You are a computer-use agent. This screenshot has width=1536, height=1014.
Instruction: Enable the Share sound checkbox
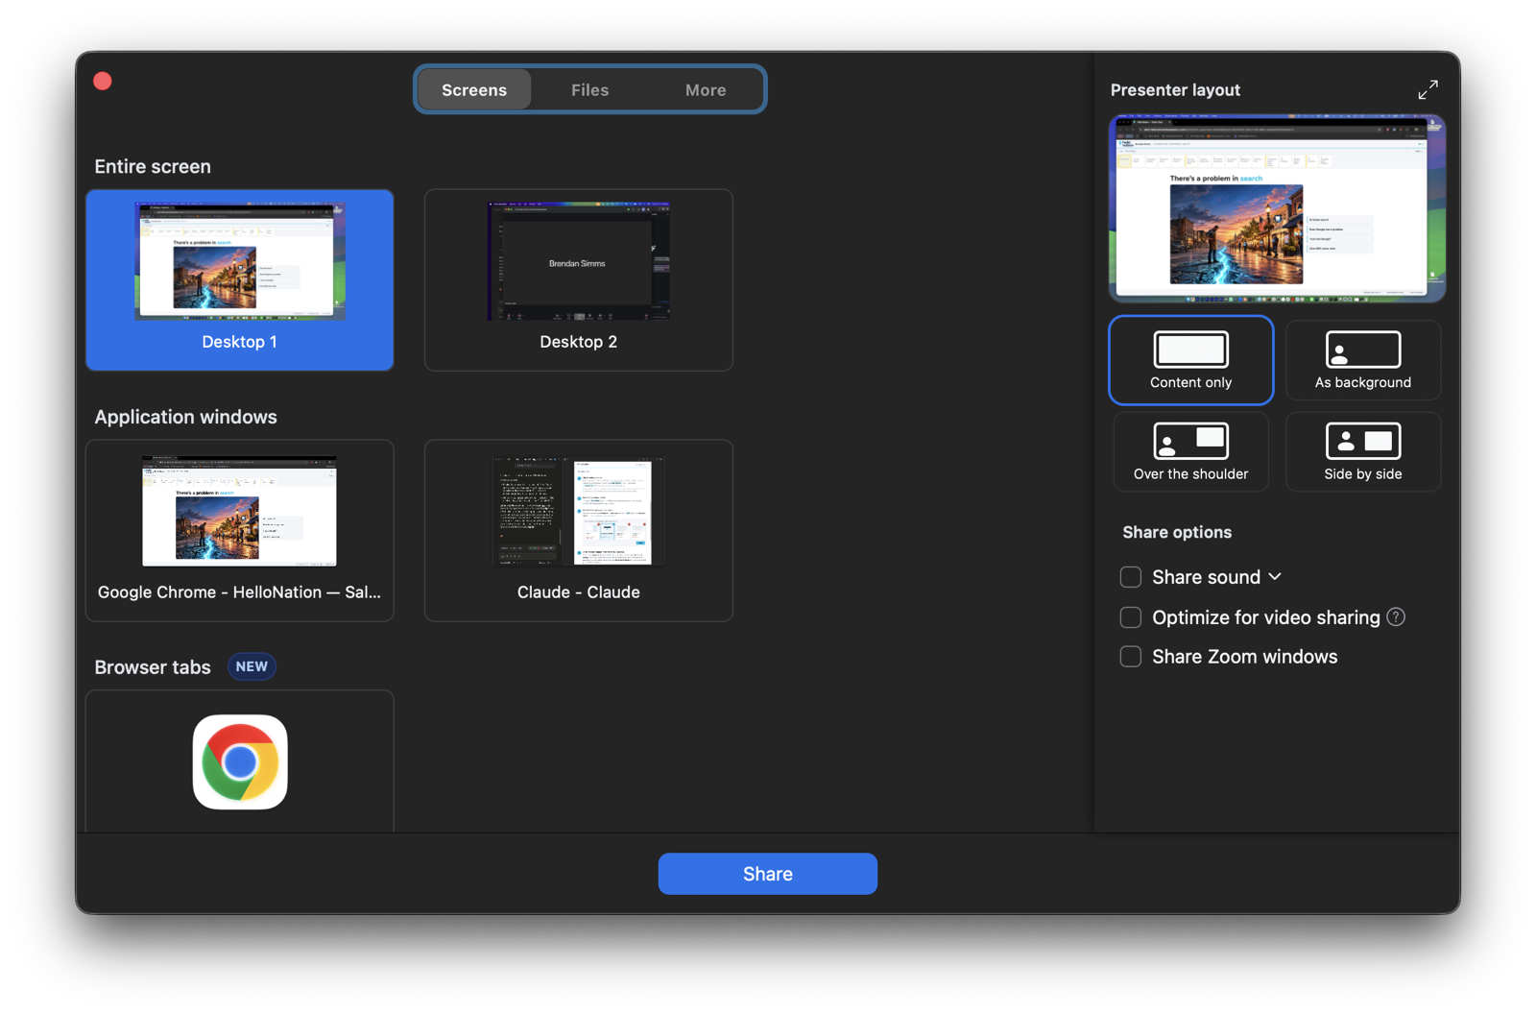point(1131,577)
